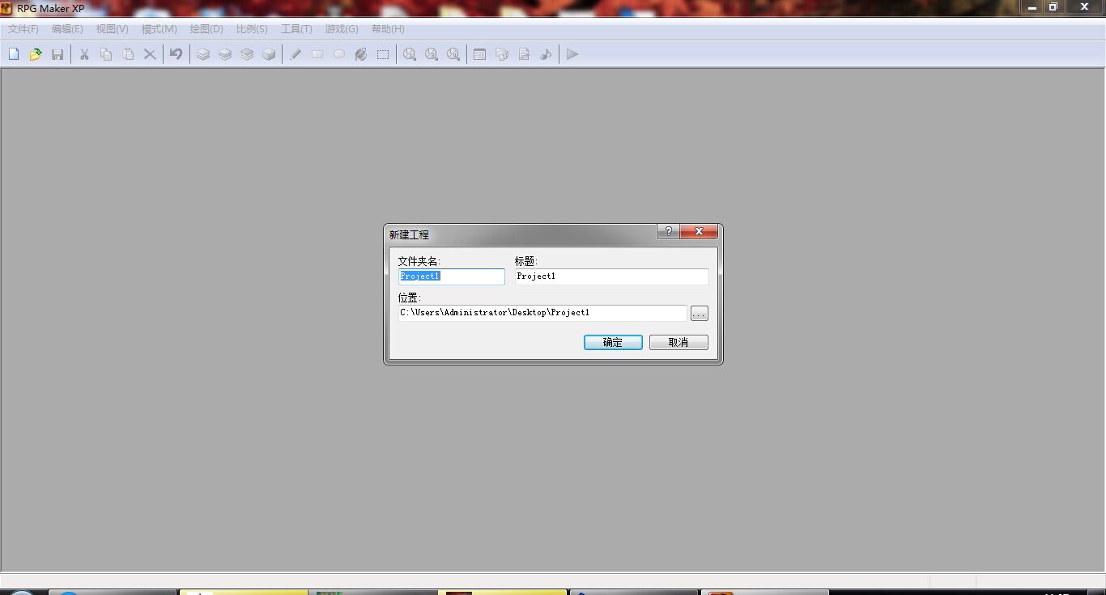This screenshot has height=595, width=1106.
Task: Set zoom scale to 1/4 icon
Action: coord(453,54)
